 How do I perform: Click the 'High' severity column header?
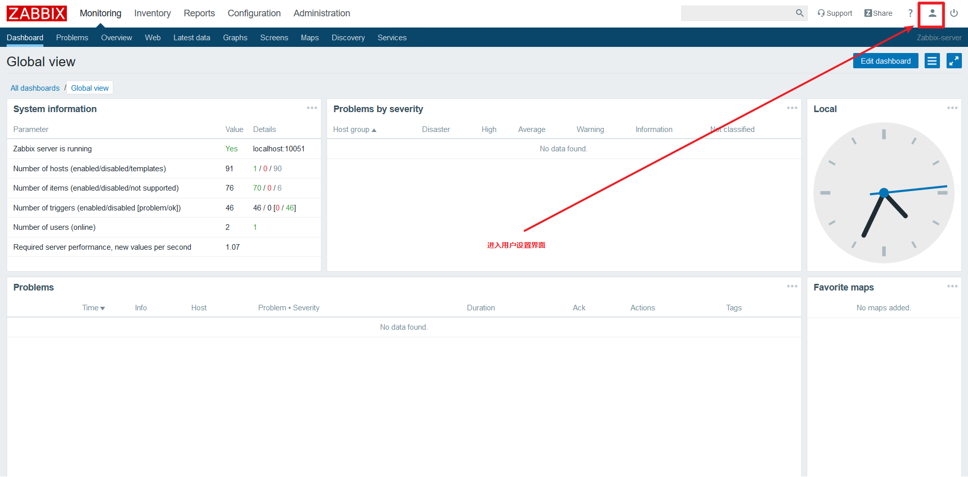(489, 129)
